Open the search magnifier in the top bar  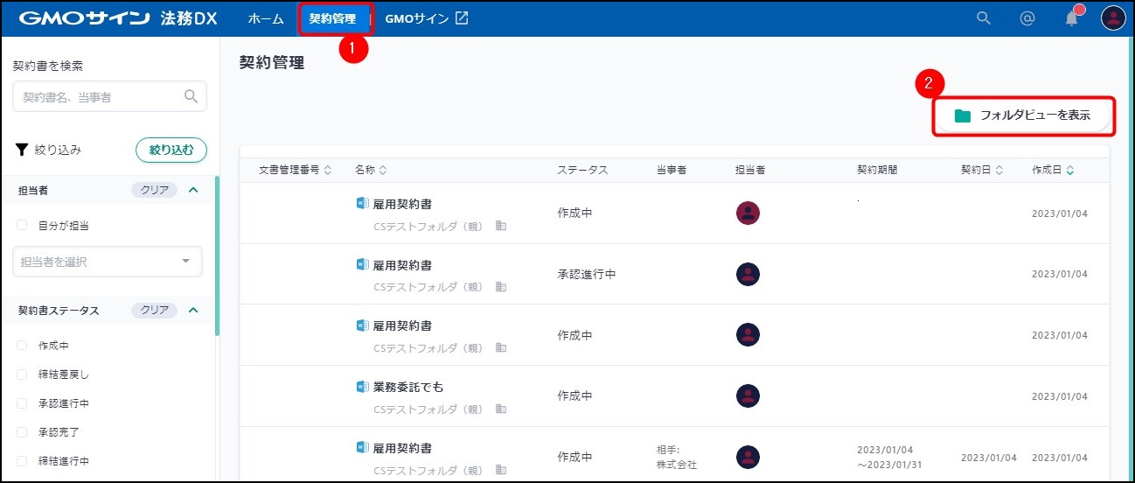(x=984, y=18)
